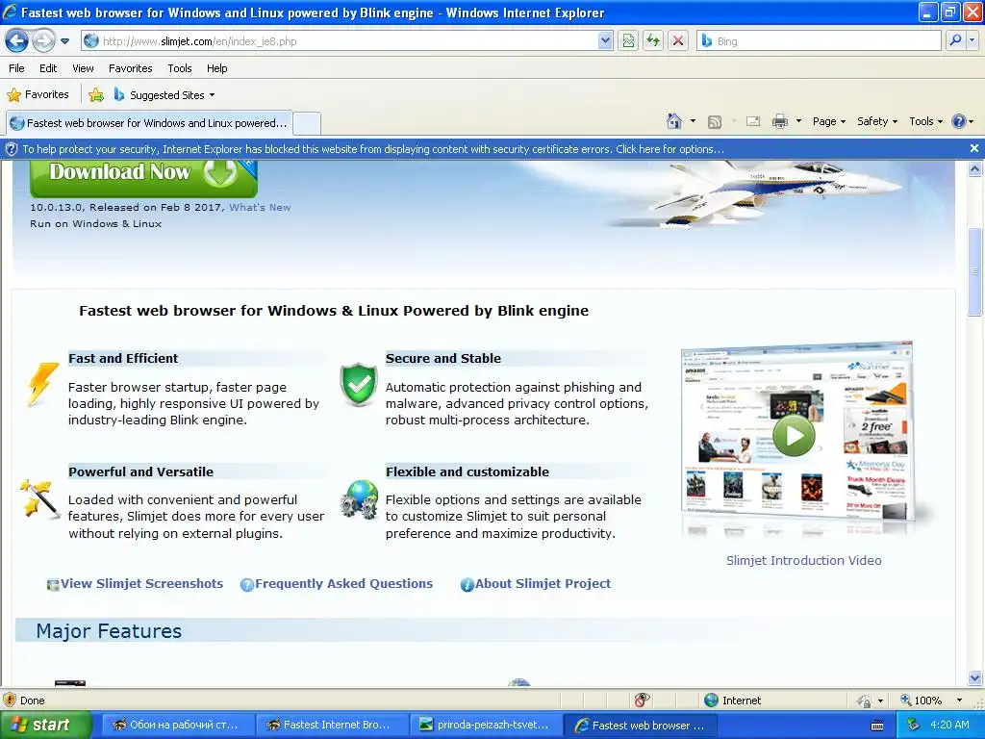Click the globe gears Flexible icon
Screen dimensions: 985x739
[x=360, y=499]
